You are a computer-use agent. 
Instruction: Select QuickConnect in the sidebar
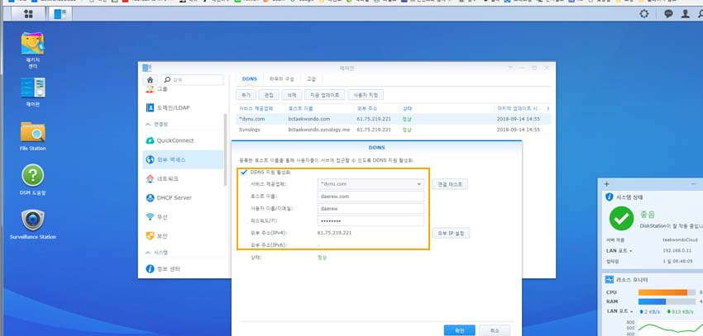(175, 140)
